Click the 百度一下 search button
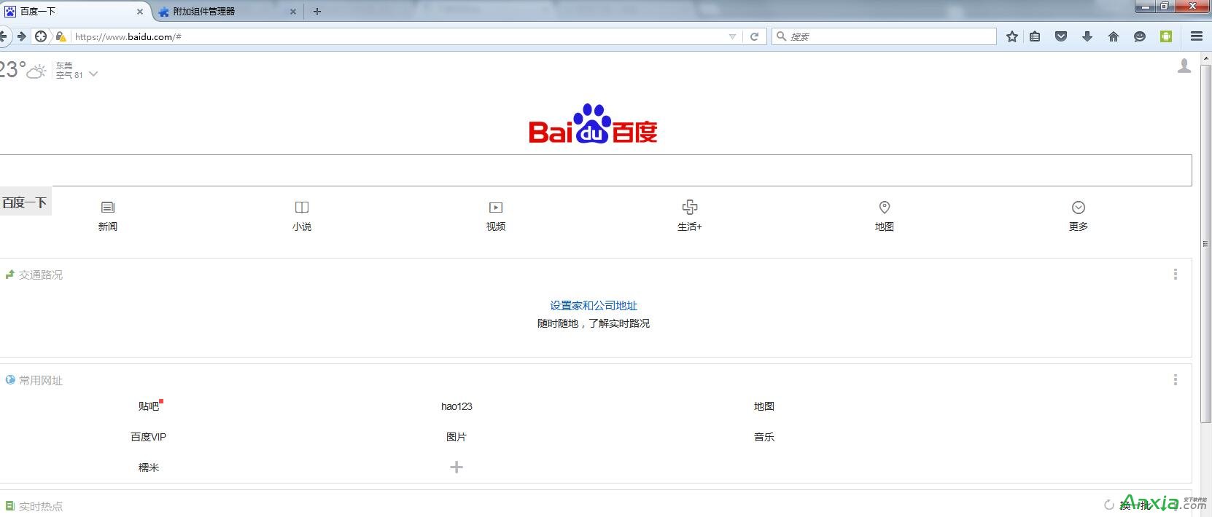 (26, 202)
